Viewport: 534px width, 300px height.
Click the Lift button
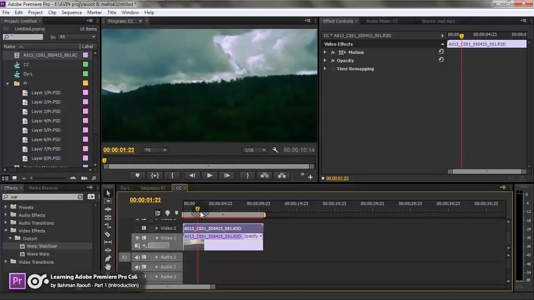click(265, 175)
